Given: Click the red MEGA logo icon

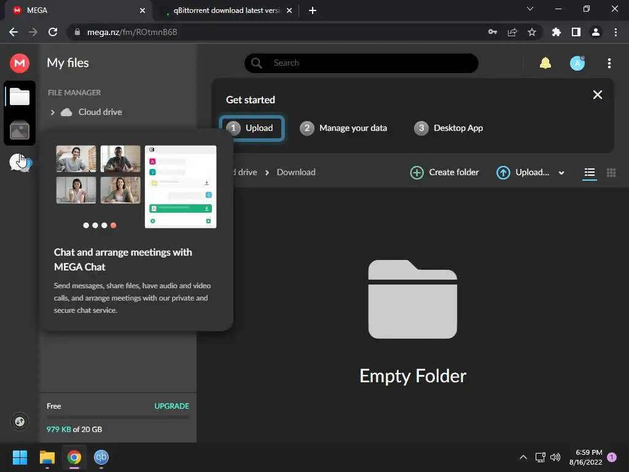Looking at the screenshot, I should coord(20,63).
